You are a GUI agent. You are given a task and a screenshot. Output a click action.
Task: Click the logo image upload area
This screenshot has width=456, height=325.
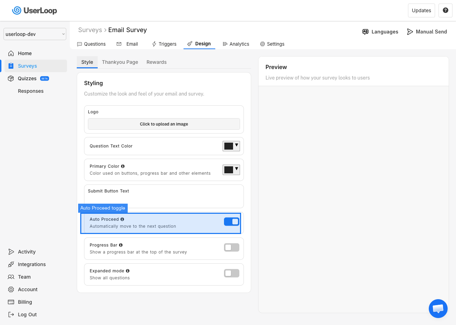(164, 124)
